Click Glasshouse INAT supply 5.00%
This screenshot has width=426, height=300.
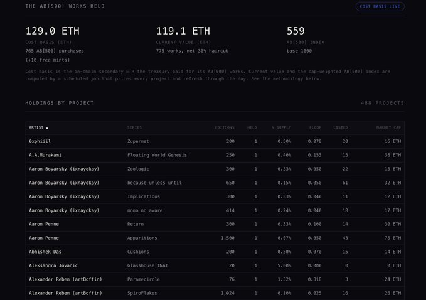284,265
